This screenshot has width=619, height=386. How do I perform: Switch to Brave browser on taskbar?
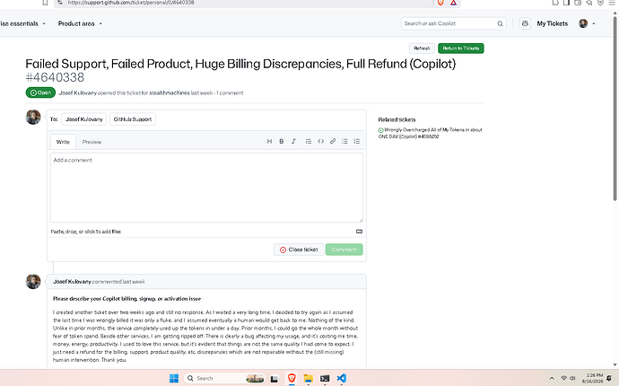pos(292,378)
